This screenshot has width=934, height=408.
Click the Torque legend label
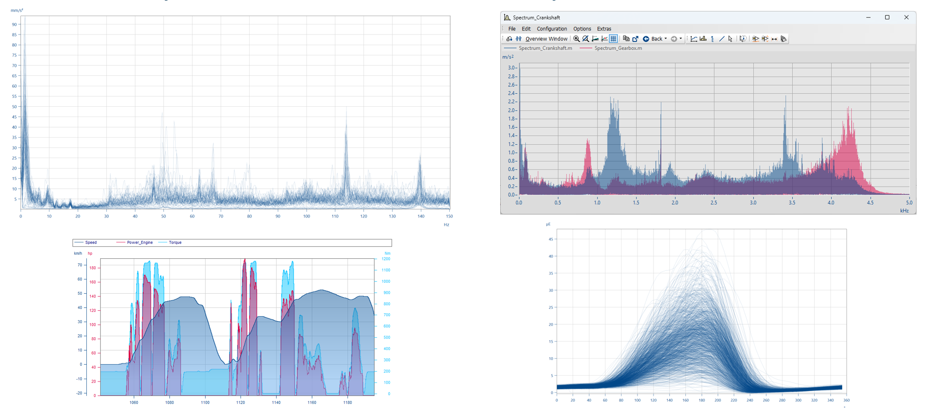175,242
